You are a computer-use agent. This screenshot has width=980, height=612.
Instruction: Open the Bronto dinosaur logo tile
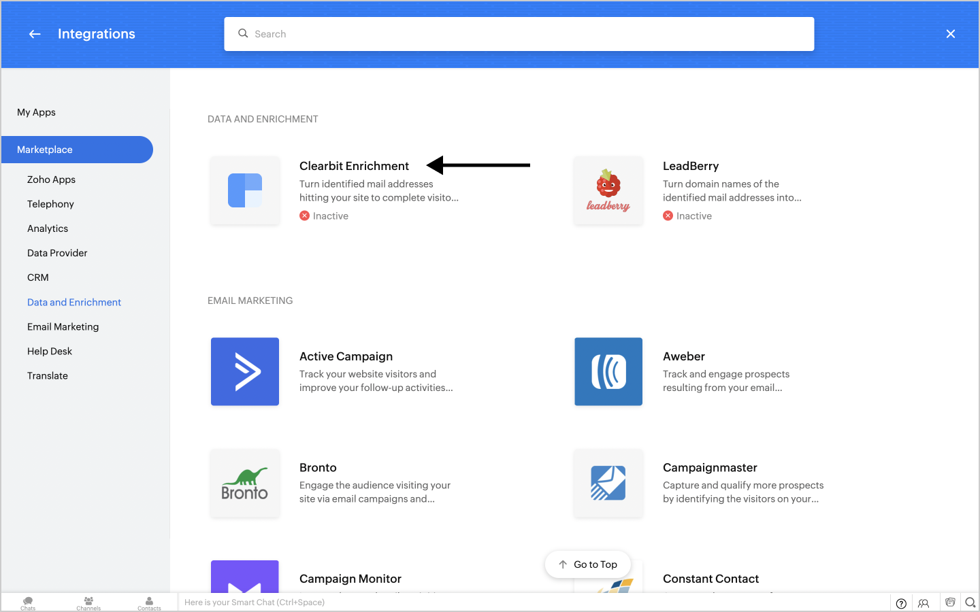coord(245,483)
